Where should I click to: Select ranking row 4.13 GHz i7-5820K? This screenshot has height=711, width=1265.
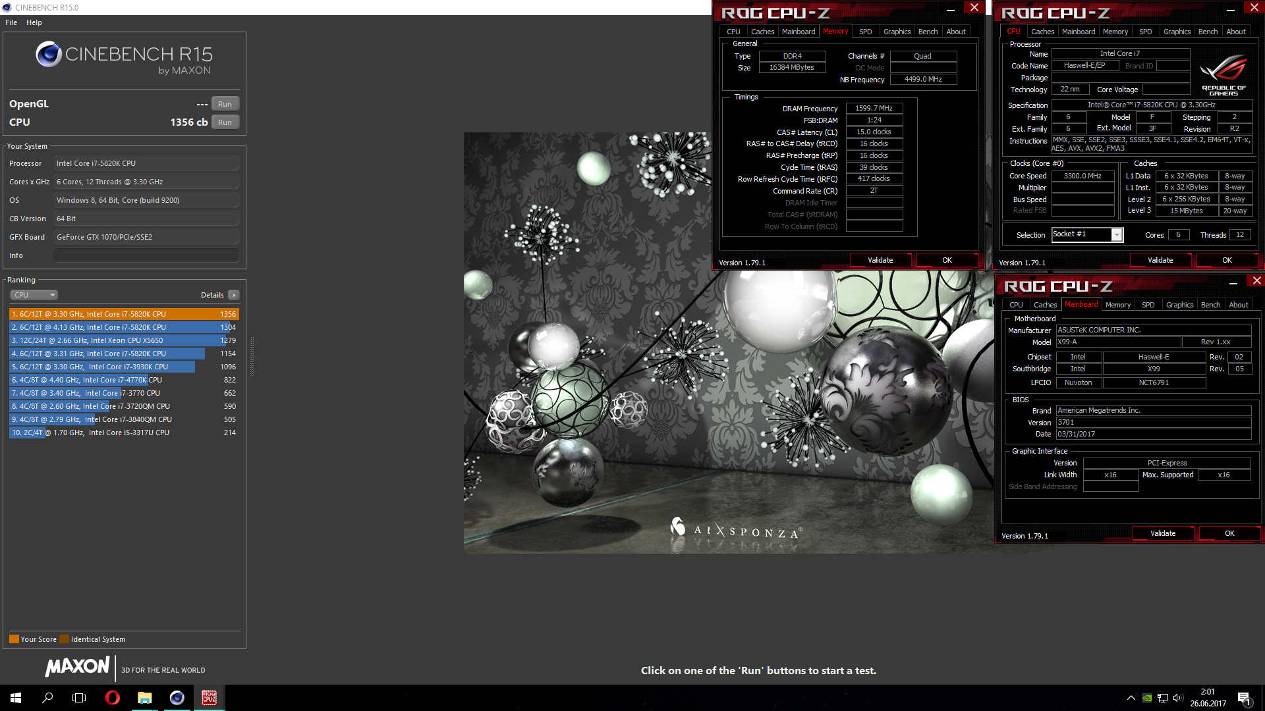tap(124, 327)
